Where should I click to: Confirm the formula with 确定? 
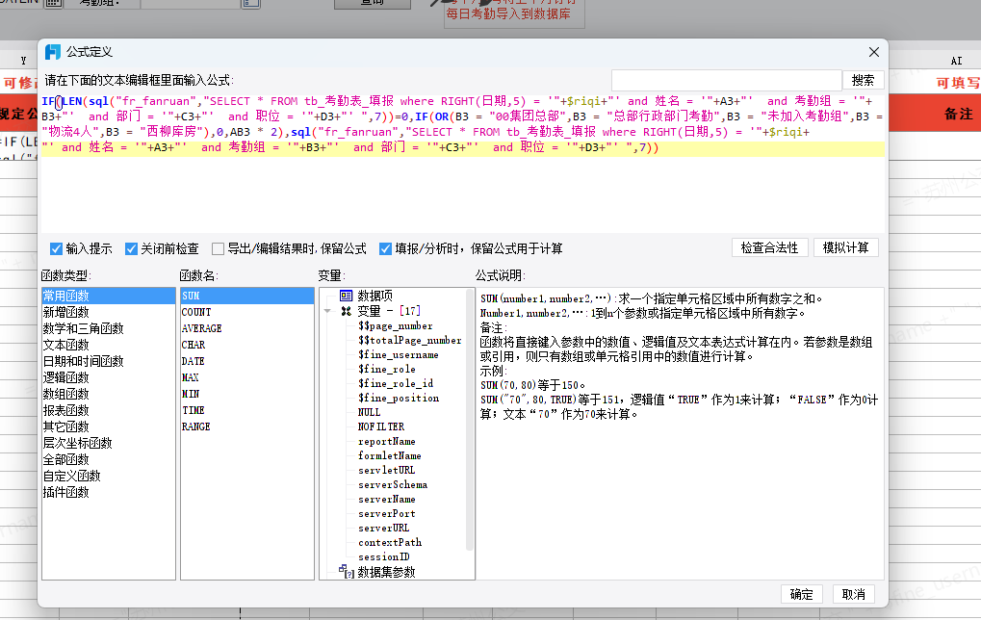(801, 594)
